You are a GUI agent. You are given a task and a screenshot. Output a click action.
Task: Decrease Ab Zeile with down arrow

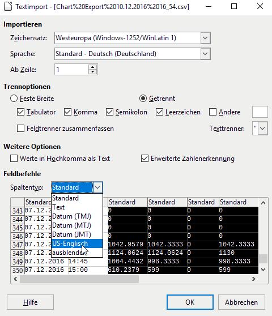[x=92, y=72]
